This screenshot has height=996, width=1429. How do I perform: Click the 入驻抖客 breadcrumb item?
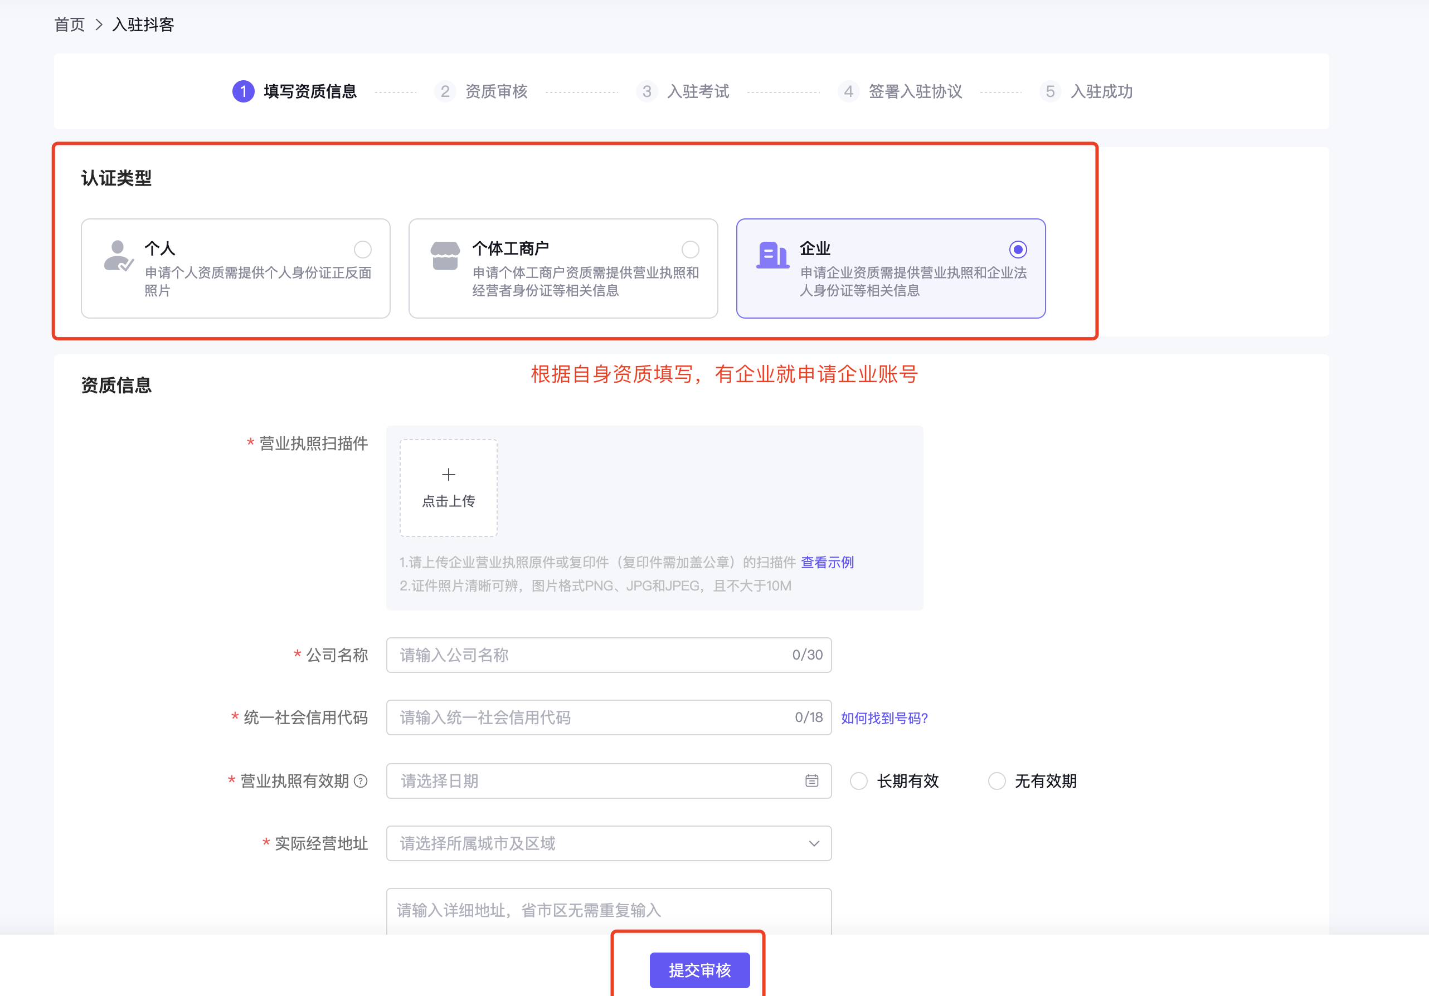point(143,25)
